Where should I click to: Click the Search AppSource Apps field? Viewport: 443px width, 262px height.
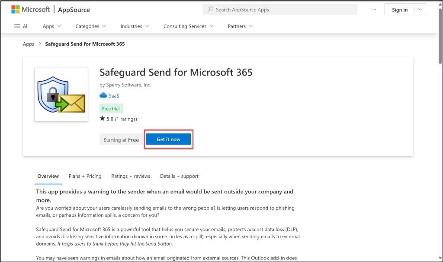tap(280, 9)
